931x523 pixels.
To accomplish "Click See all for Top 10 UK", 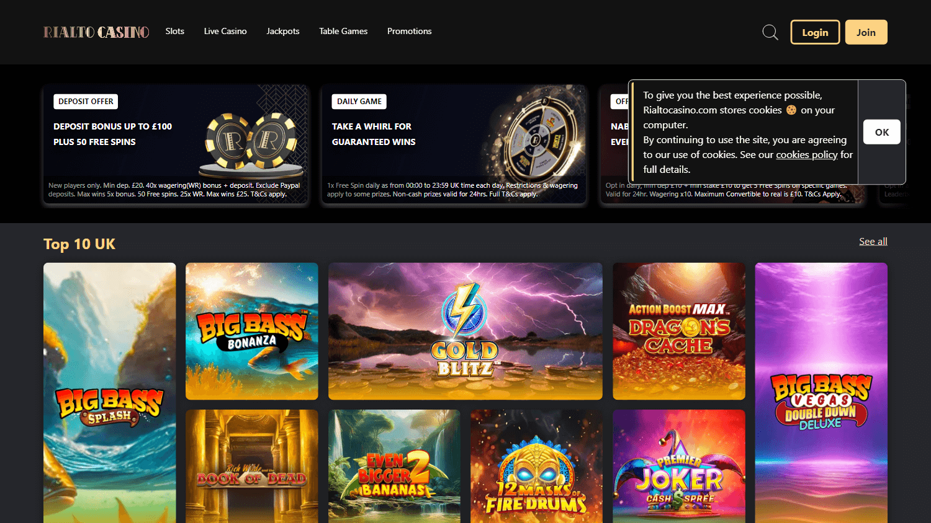I will [x=873, y=242].
